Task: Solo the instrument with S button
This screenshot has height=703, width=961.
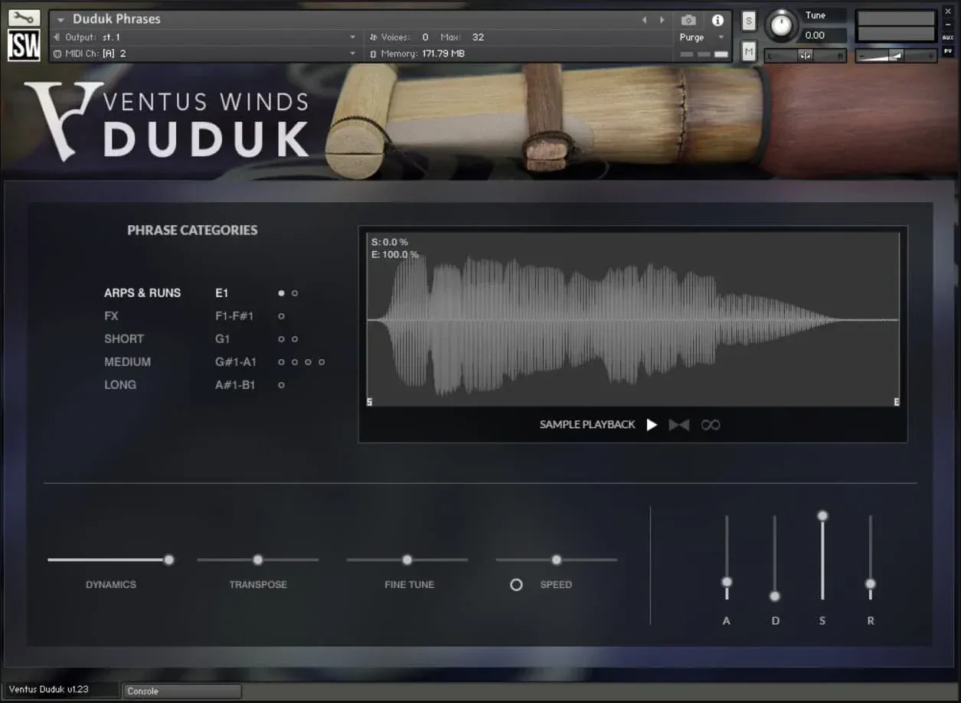Action: (749, 21)
